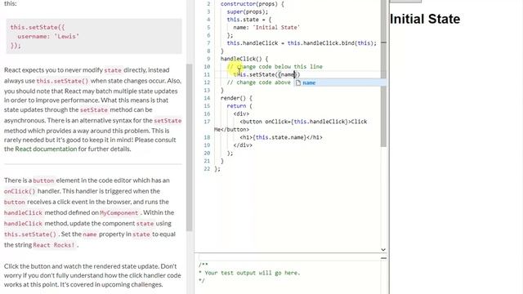Click the 'constructor(props) {' code line
The width and height of the screenshot is (523, 294).
point(253,4)
